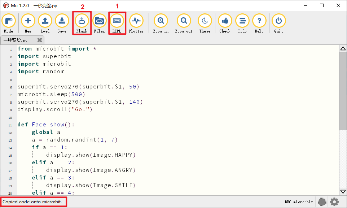Open the Plotter panel
This screenshot has height=208, width=347.
click(136, 23)
